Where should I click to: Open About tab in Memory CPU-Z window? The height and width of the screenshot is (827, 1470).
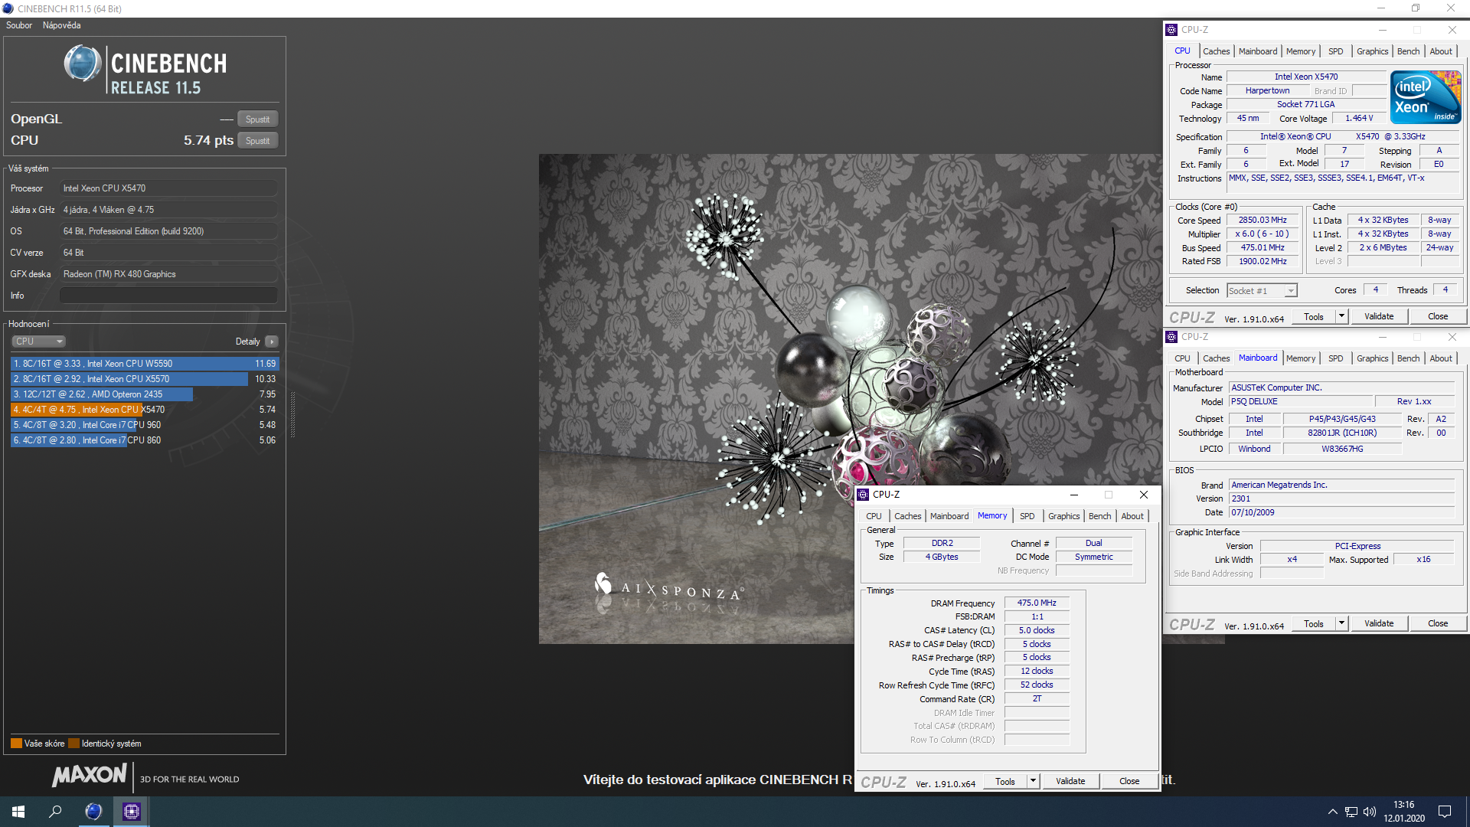(x=1132, y=516)
